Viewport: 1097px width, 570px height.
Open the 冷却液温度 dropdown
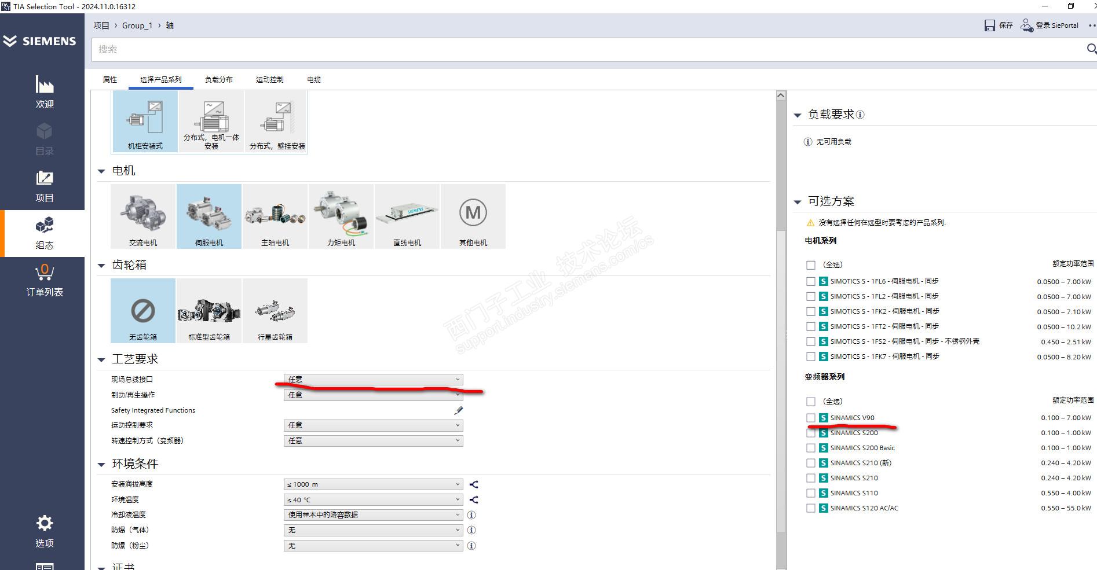click(374, 515)
